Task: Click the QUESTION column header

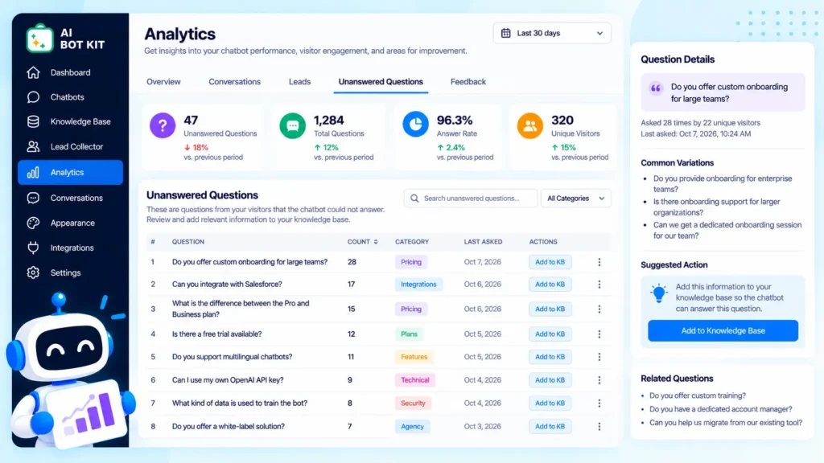Action: coord(188,242)
